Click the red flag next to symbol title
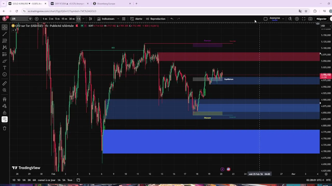This screenshot has height=186, width=332. click(77, 26)
